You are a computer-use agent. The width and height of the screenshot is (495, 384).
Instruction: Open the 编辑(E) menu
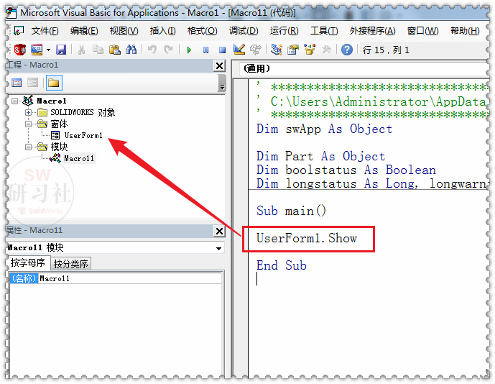84,31
